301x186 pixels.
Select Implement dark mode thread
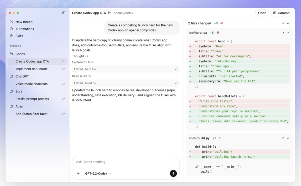pos(37,69)
